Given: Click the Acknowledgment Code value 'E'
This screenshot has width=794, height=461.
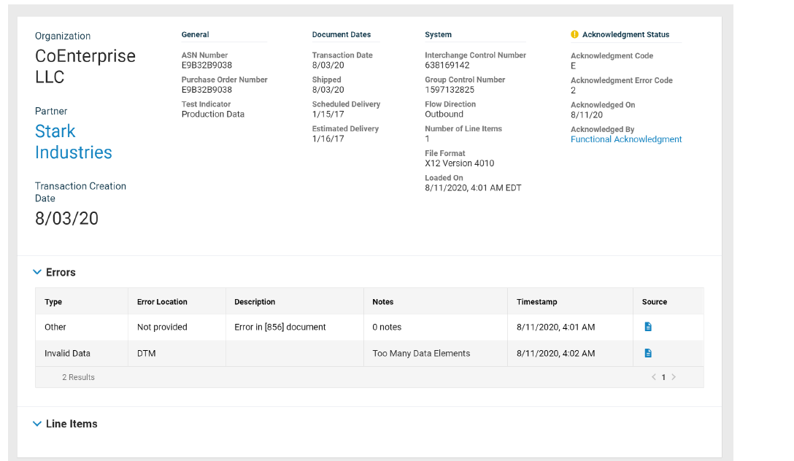Looking at the screenshot, I should [573, 66].
